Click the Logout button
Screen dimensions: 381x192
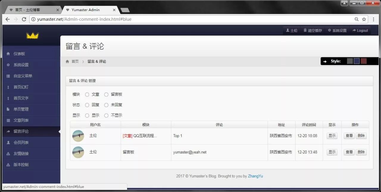point(360,30)
